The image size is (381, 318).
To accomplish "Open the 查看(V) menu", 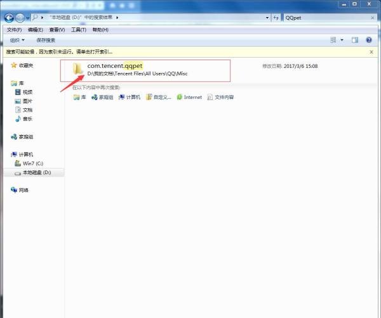I will coord(57,30).
